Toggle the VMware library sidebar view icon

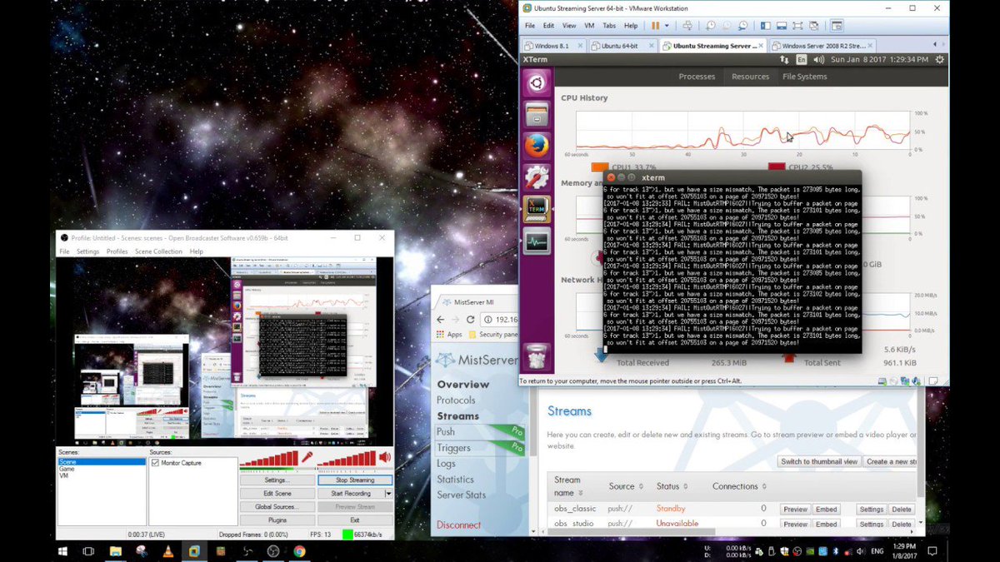click(764, 26)
